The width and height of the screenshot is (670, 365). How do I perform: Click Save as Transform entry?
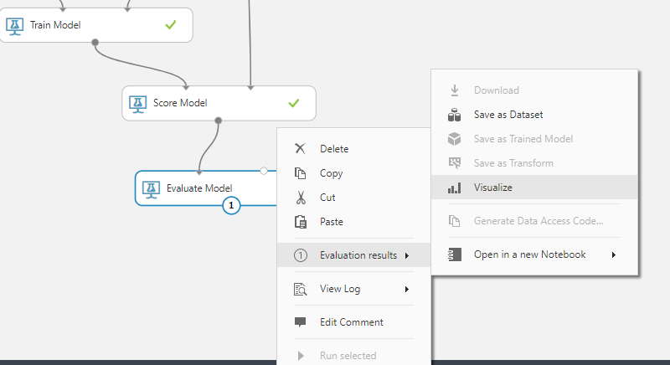[x=534, y=163]
